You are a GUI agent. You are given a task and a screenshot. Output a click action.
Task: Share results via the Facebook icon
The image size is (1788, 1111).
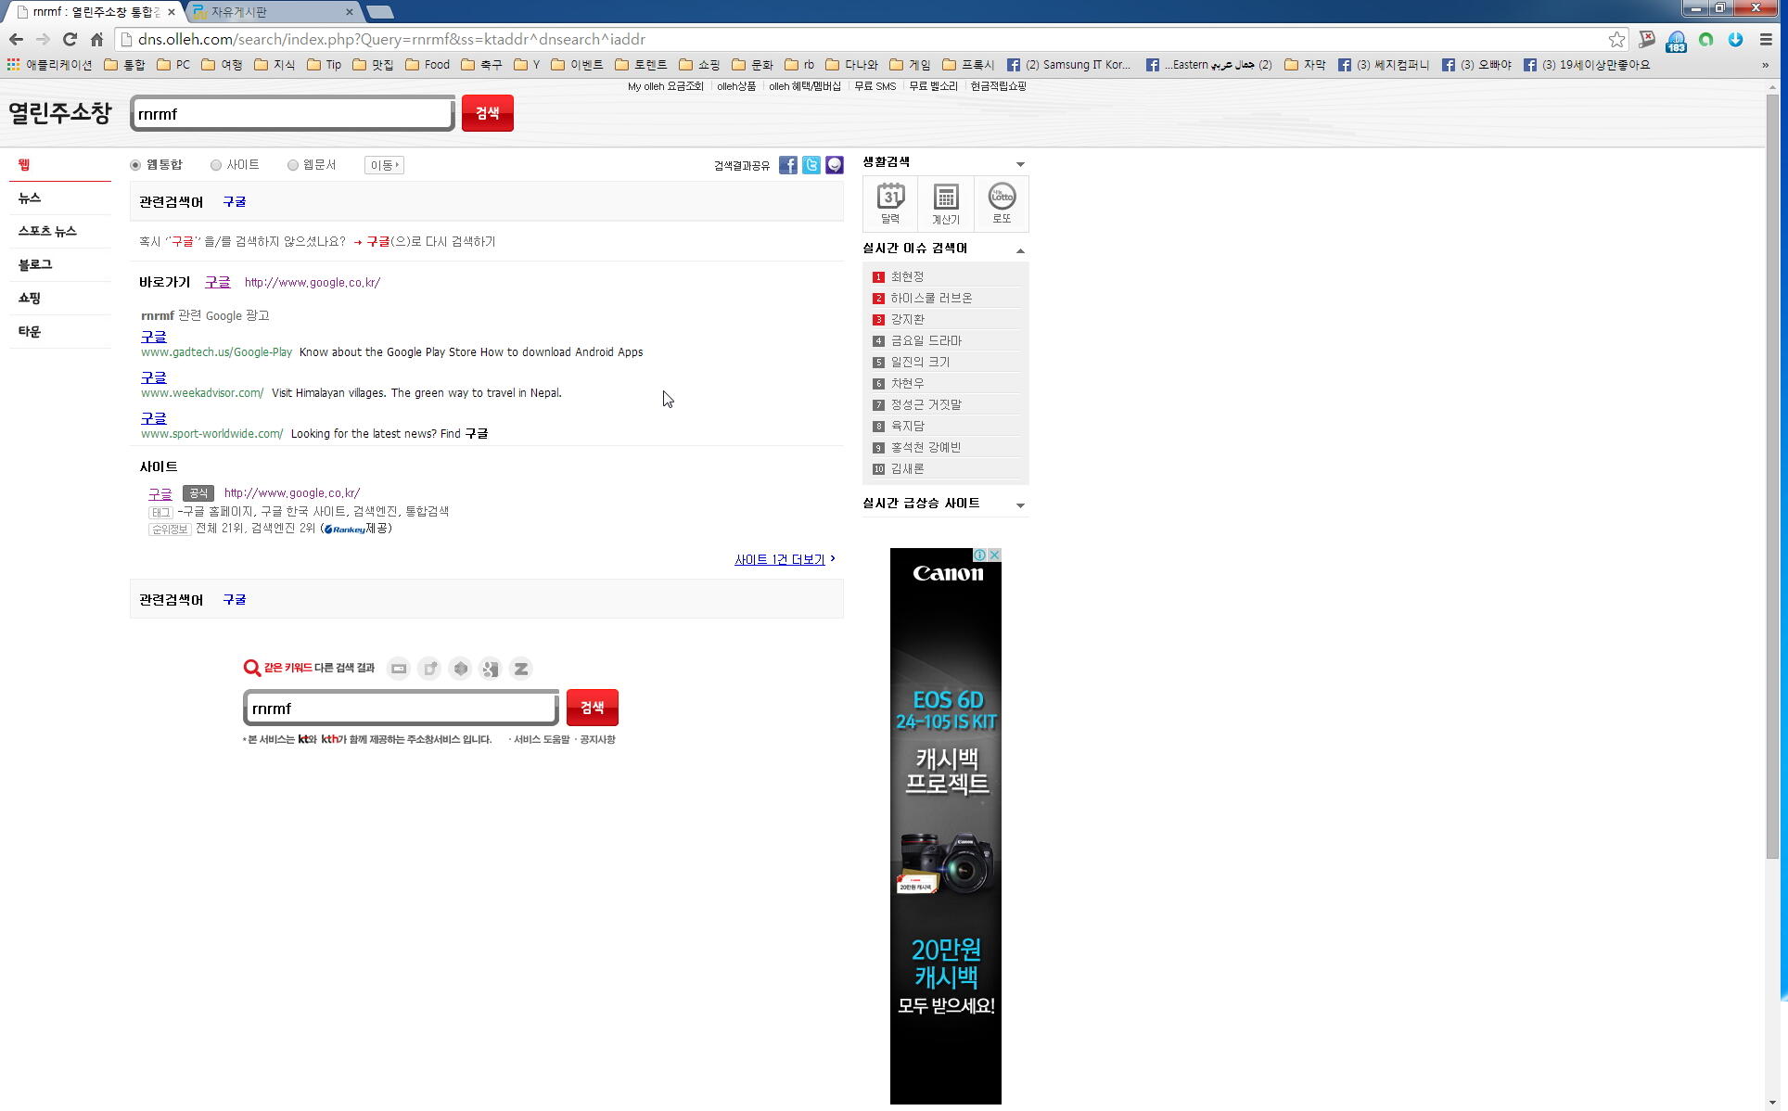[787, 165]
